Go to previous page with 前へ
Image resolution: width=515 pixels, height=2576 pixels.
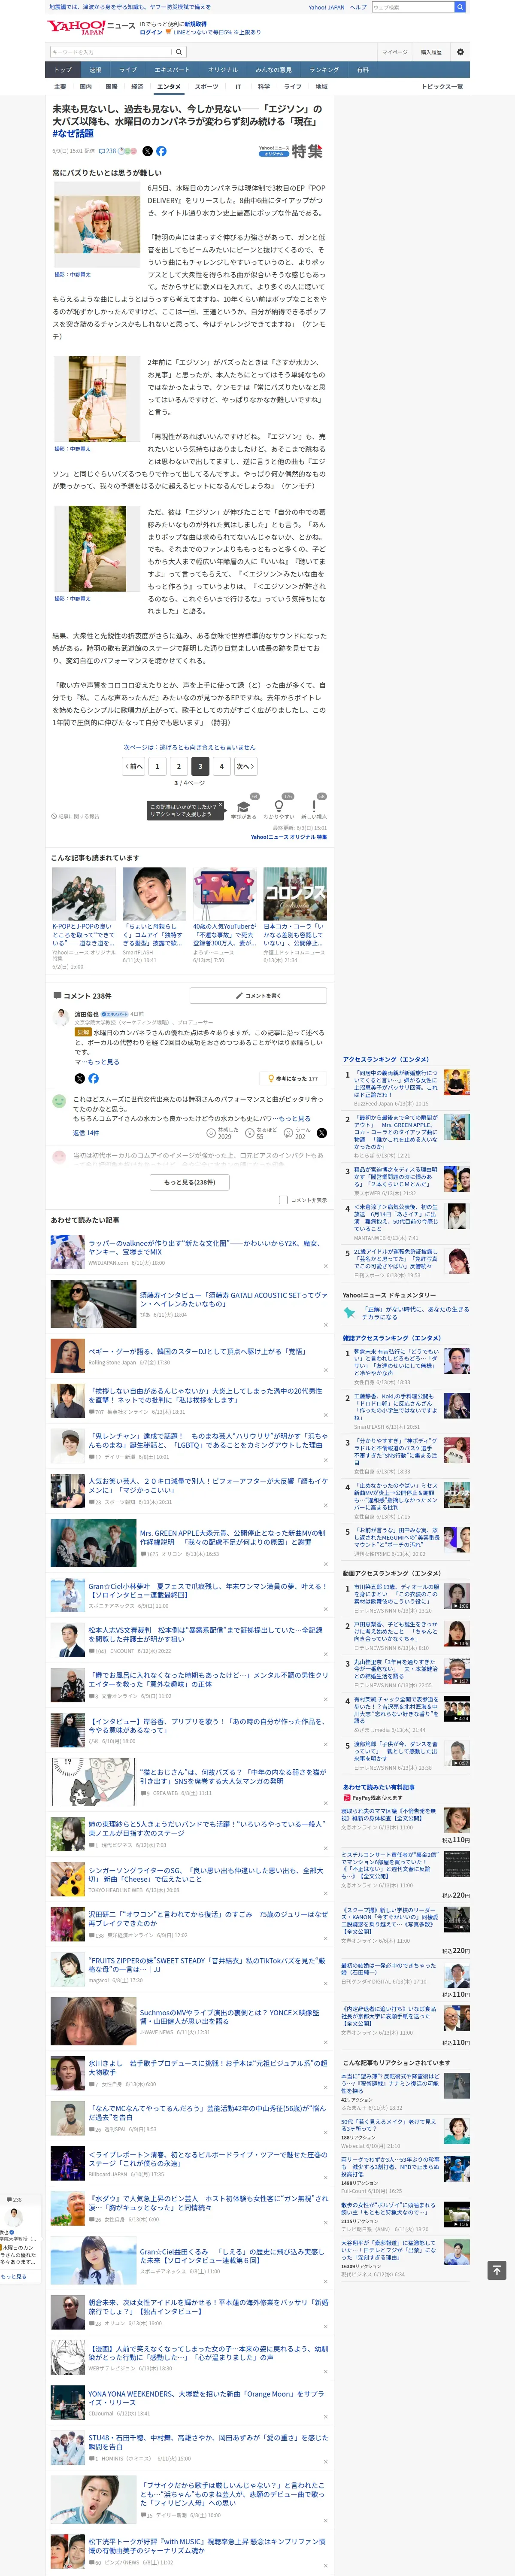(x=133, y=766)
